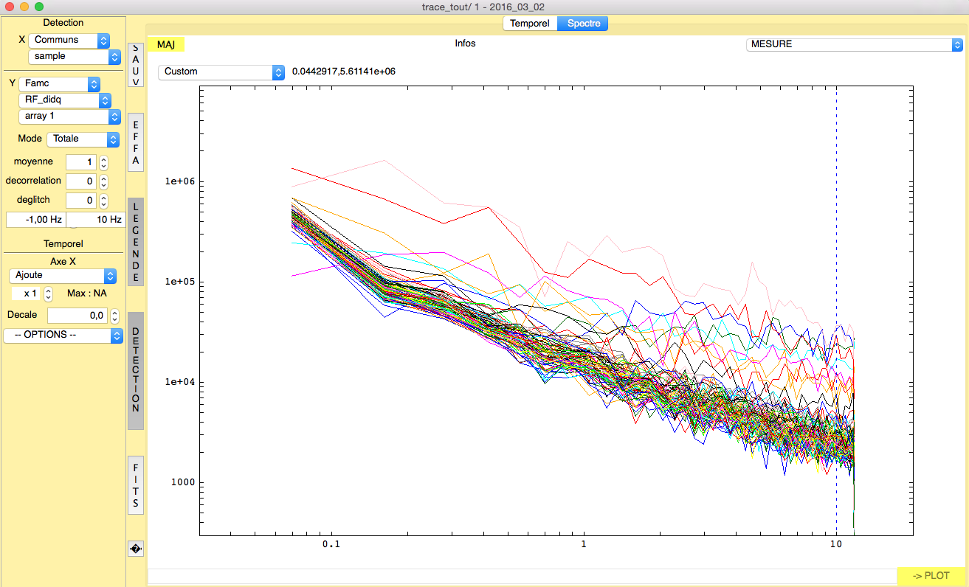The height and width of the screenshot is (587, 969).
Task: Click the moyenne stepper arrows
Action: pos(104,162)
